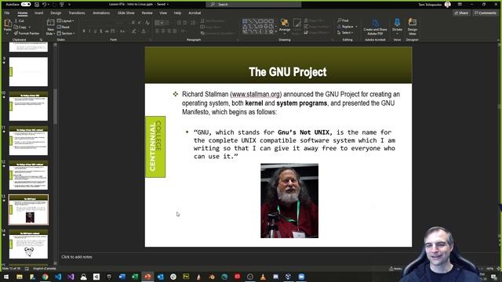Select the blank slide 9 thumbnail
The image size is (502, 282).
tap(28, 71)
